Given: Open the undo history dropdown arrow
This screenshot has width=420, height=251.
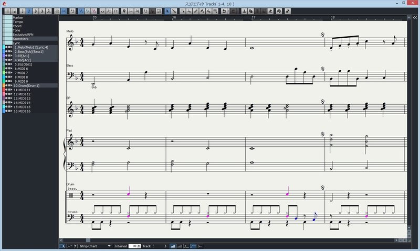Looking at the screenshot, I should click(x=228, y=11).
